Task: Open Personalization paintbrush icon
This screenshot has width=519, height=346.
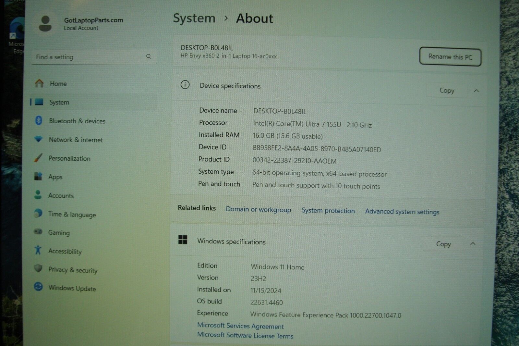Action: [38, 158]
